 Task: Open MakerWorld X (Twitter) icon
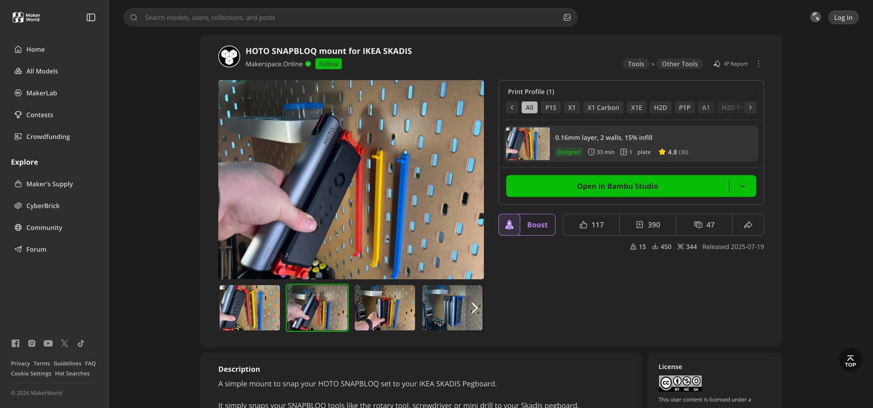tap(65, 343)
